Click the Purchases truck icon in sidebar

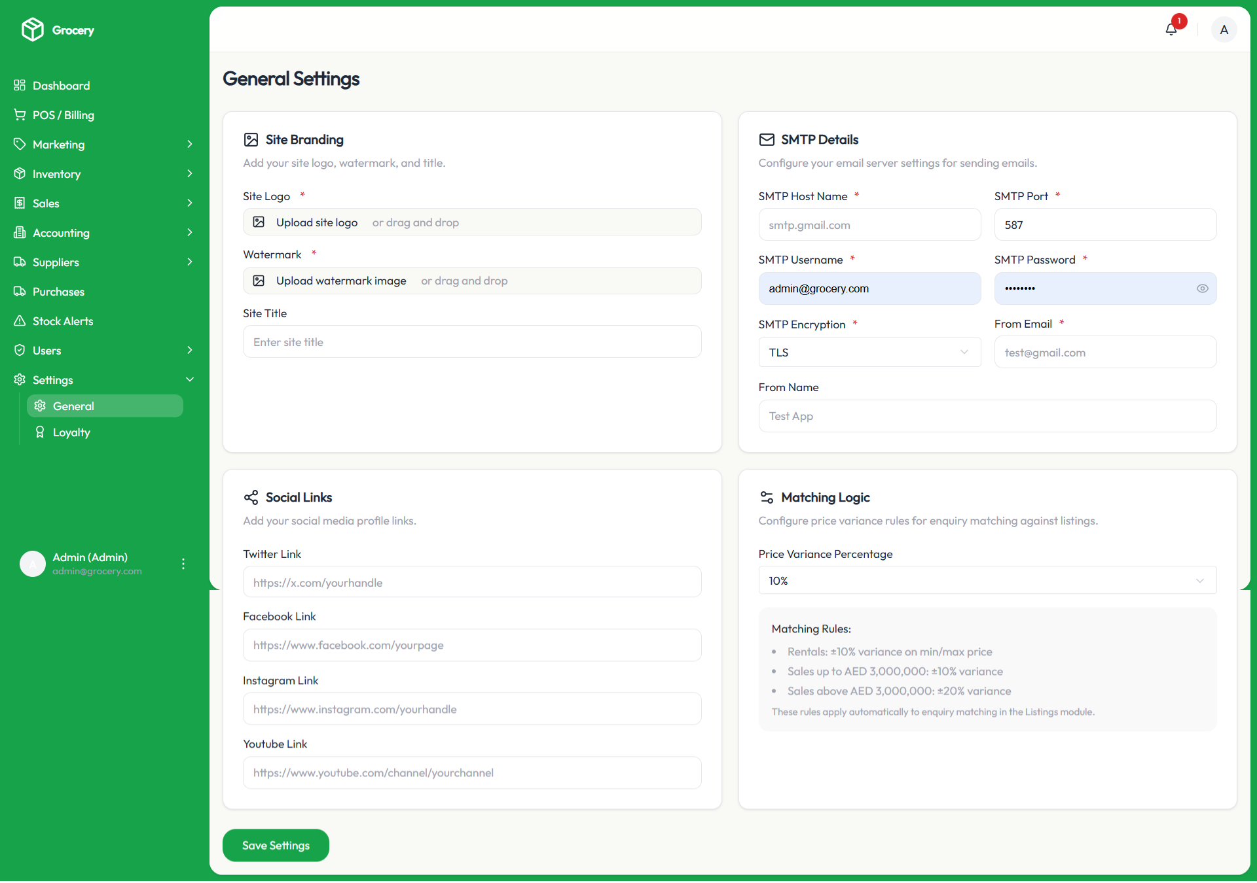tap(20, 291)
